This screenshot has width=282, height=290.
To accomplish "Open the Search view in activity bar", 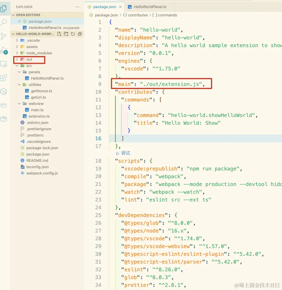I will click(x=4, y=22).
